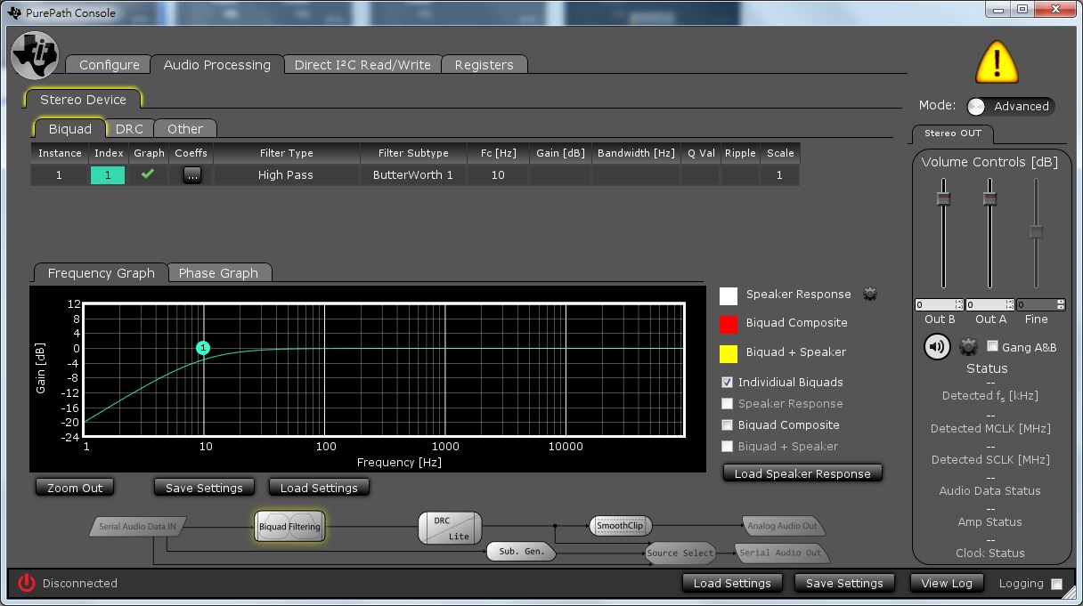1083x606 pixels.
Task: Click the SmoothClip block
Action: click(x=620, y=525)
